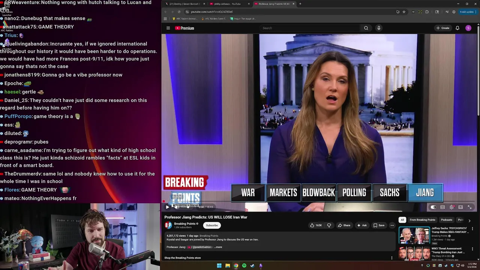Viewport: 480px width, 270px height.
Task: Enter fullscreen on the video player
Action: point(469,207)
